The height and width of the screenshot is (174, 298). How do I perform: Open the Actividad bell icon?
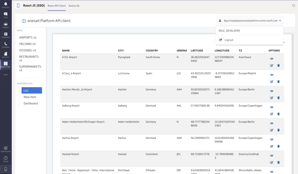6,5
